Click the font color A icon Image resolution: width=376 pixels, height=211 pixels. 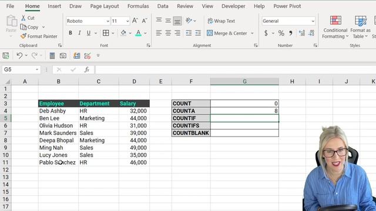(139, 33)
